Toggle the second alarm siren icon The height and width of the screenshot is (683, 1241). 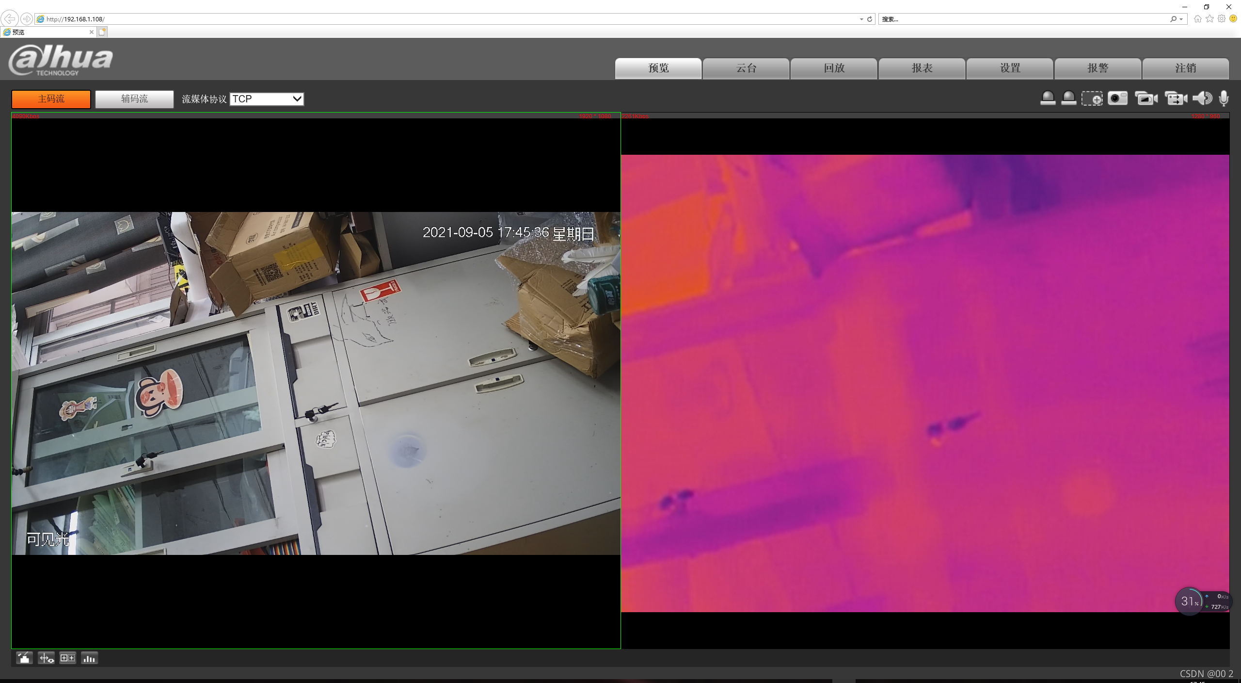[x=1068, y=98]
